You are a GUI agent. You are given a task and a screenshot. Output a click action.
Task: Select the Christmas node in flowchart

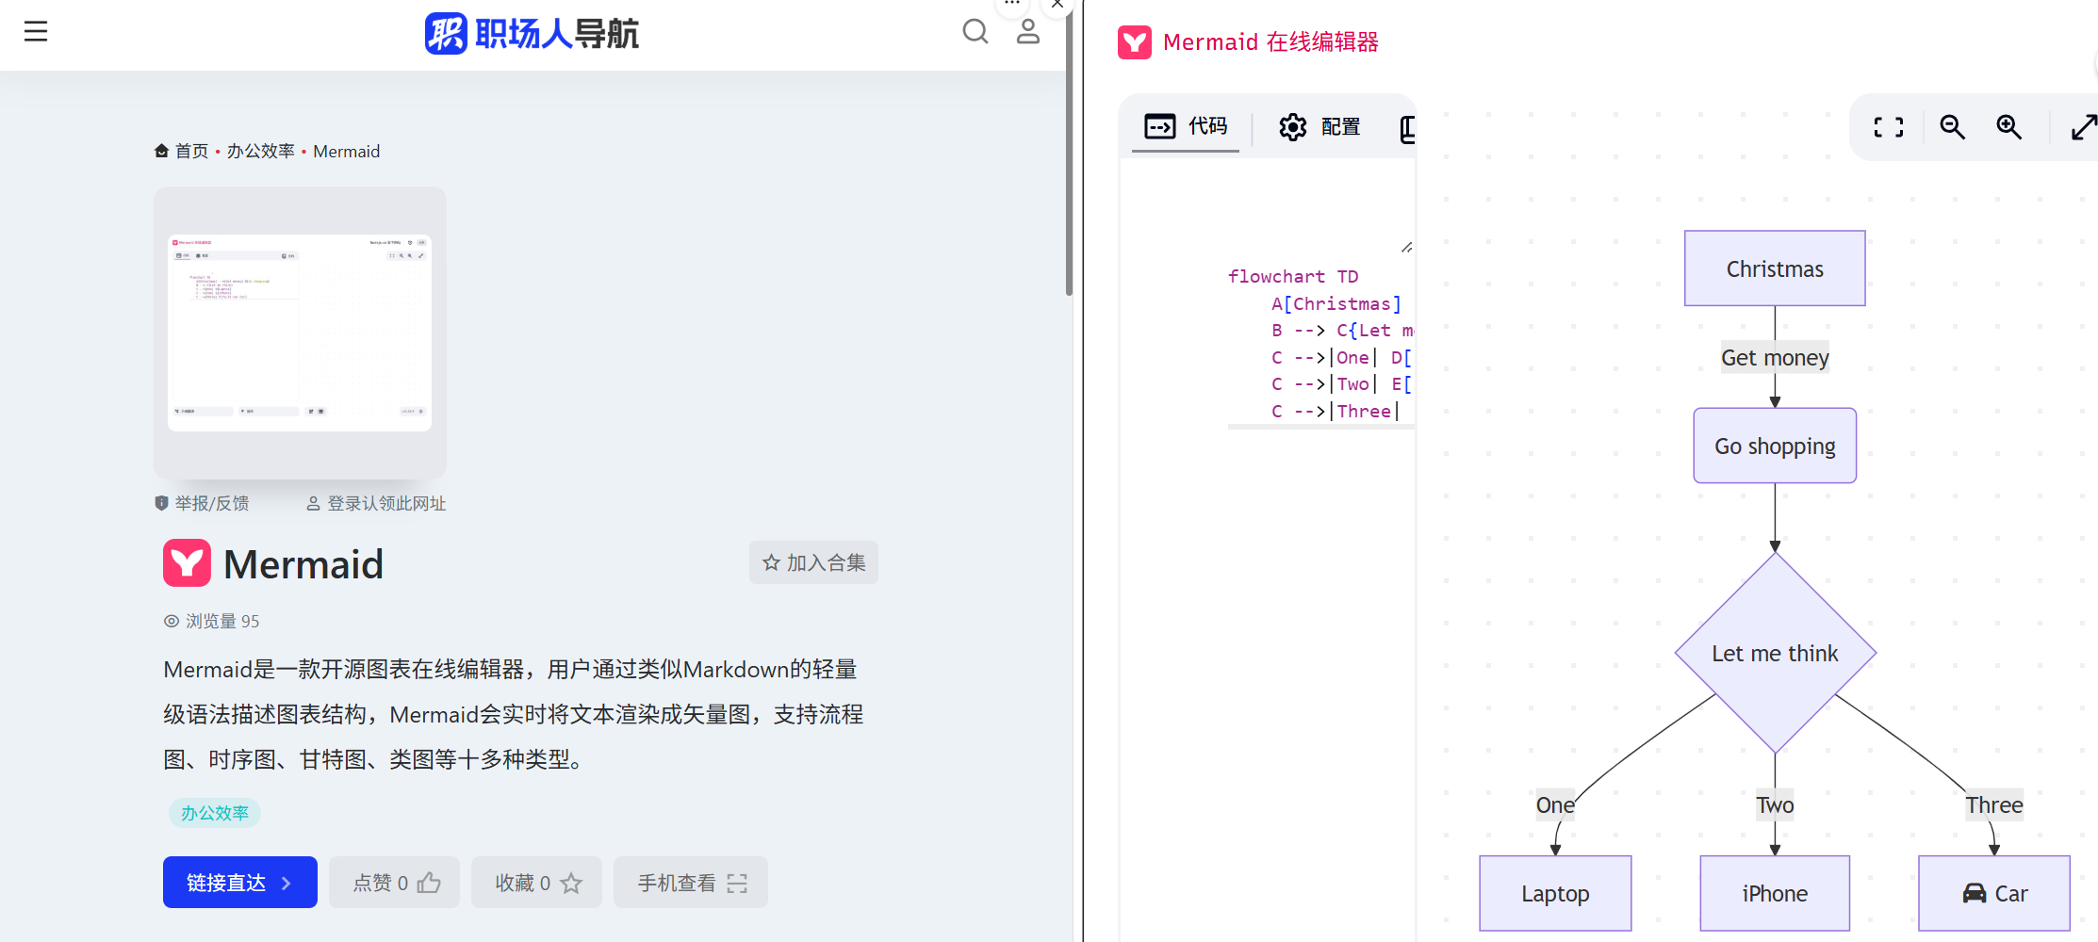pyautogui.click(x=1775, y=268)
